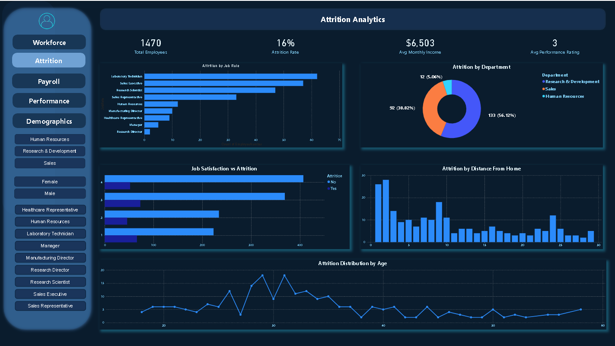The height and width of the screenshot is (346, 615).
Task: Select the Attrition Yes legend entry
Action: tap(332, 189)
